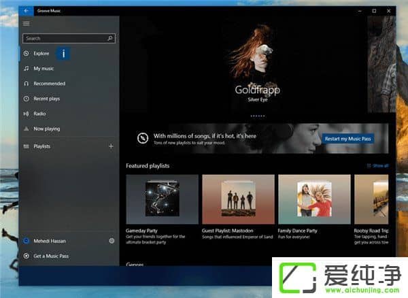Open Recommended in sidebar
408x298 pixels.
click(49, 84)
